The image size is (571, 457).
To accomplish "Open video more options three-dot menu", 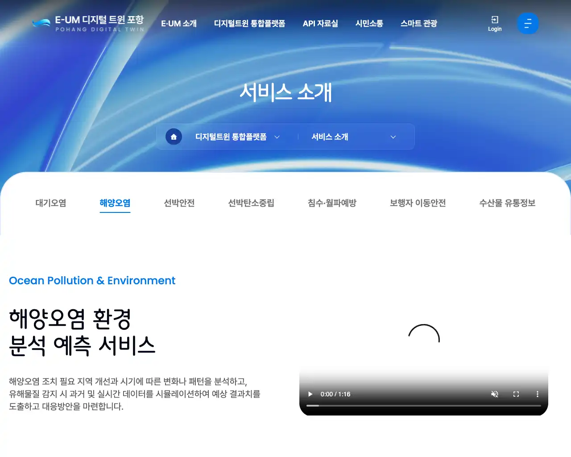I will [x=538, y=394].
